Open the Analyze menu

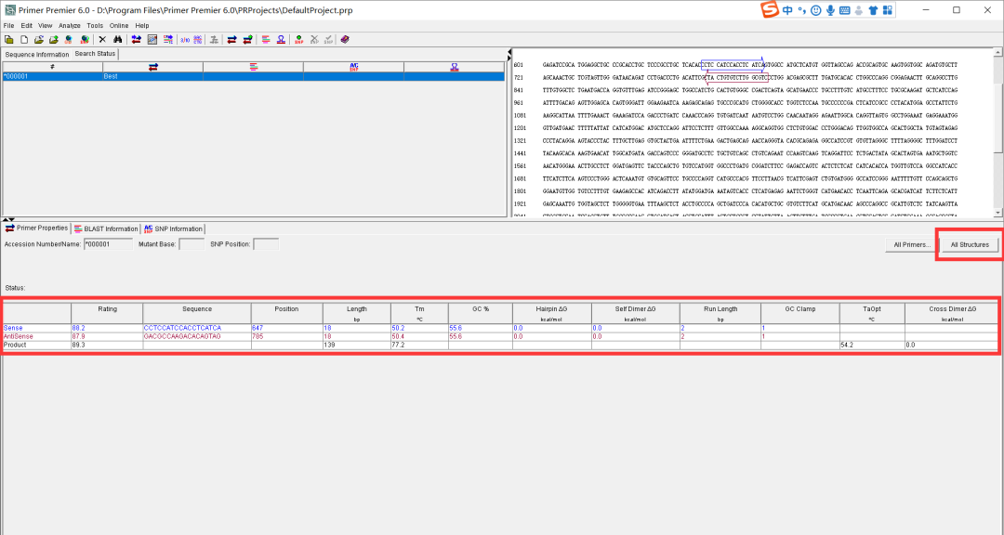(x=69, y=26)
